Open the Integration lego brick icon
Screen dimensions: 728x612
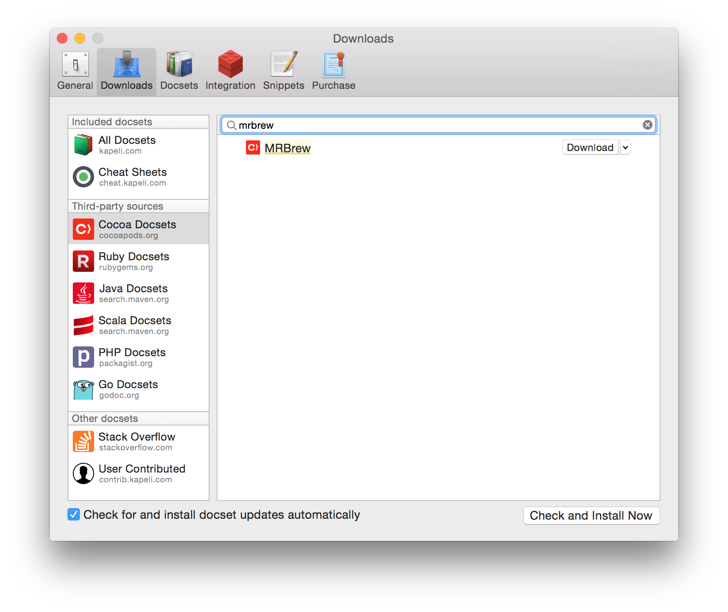(x=230, y=64)
